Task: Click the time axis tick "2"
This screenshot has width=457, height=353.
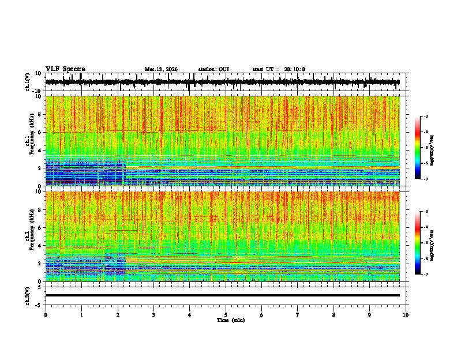Action: [x=118, y=315]
